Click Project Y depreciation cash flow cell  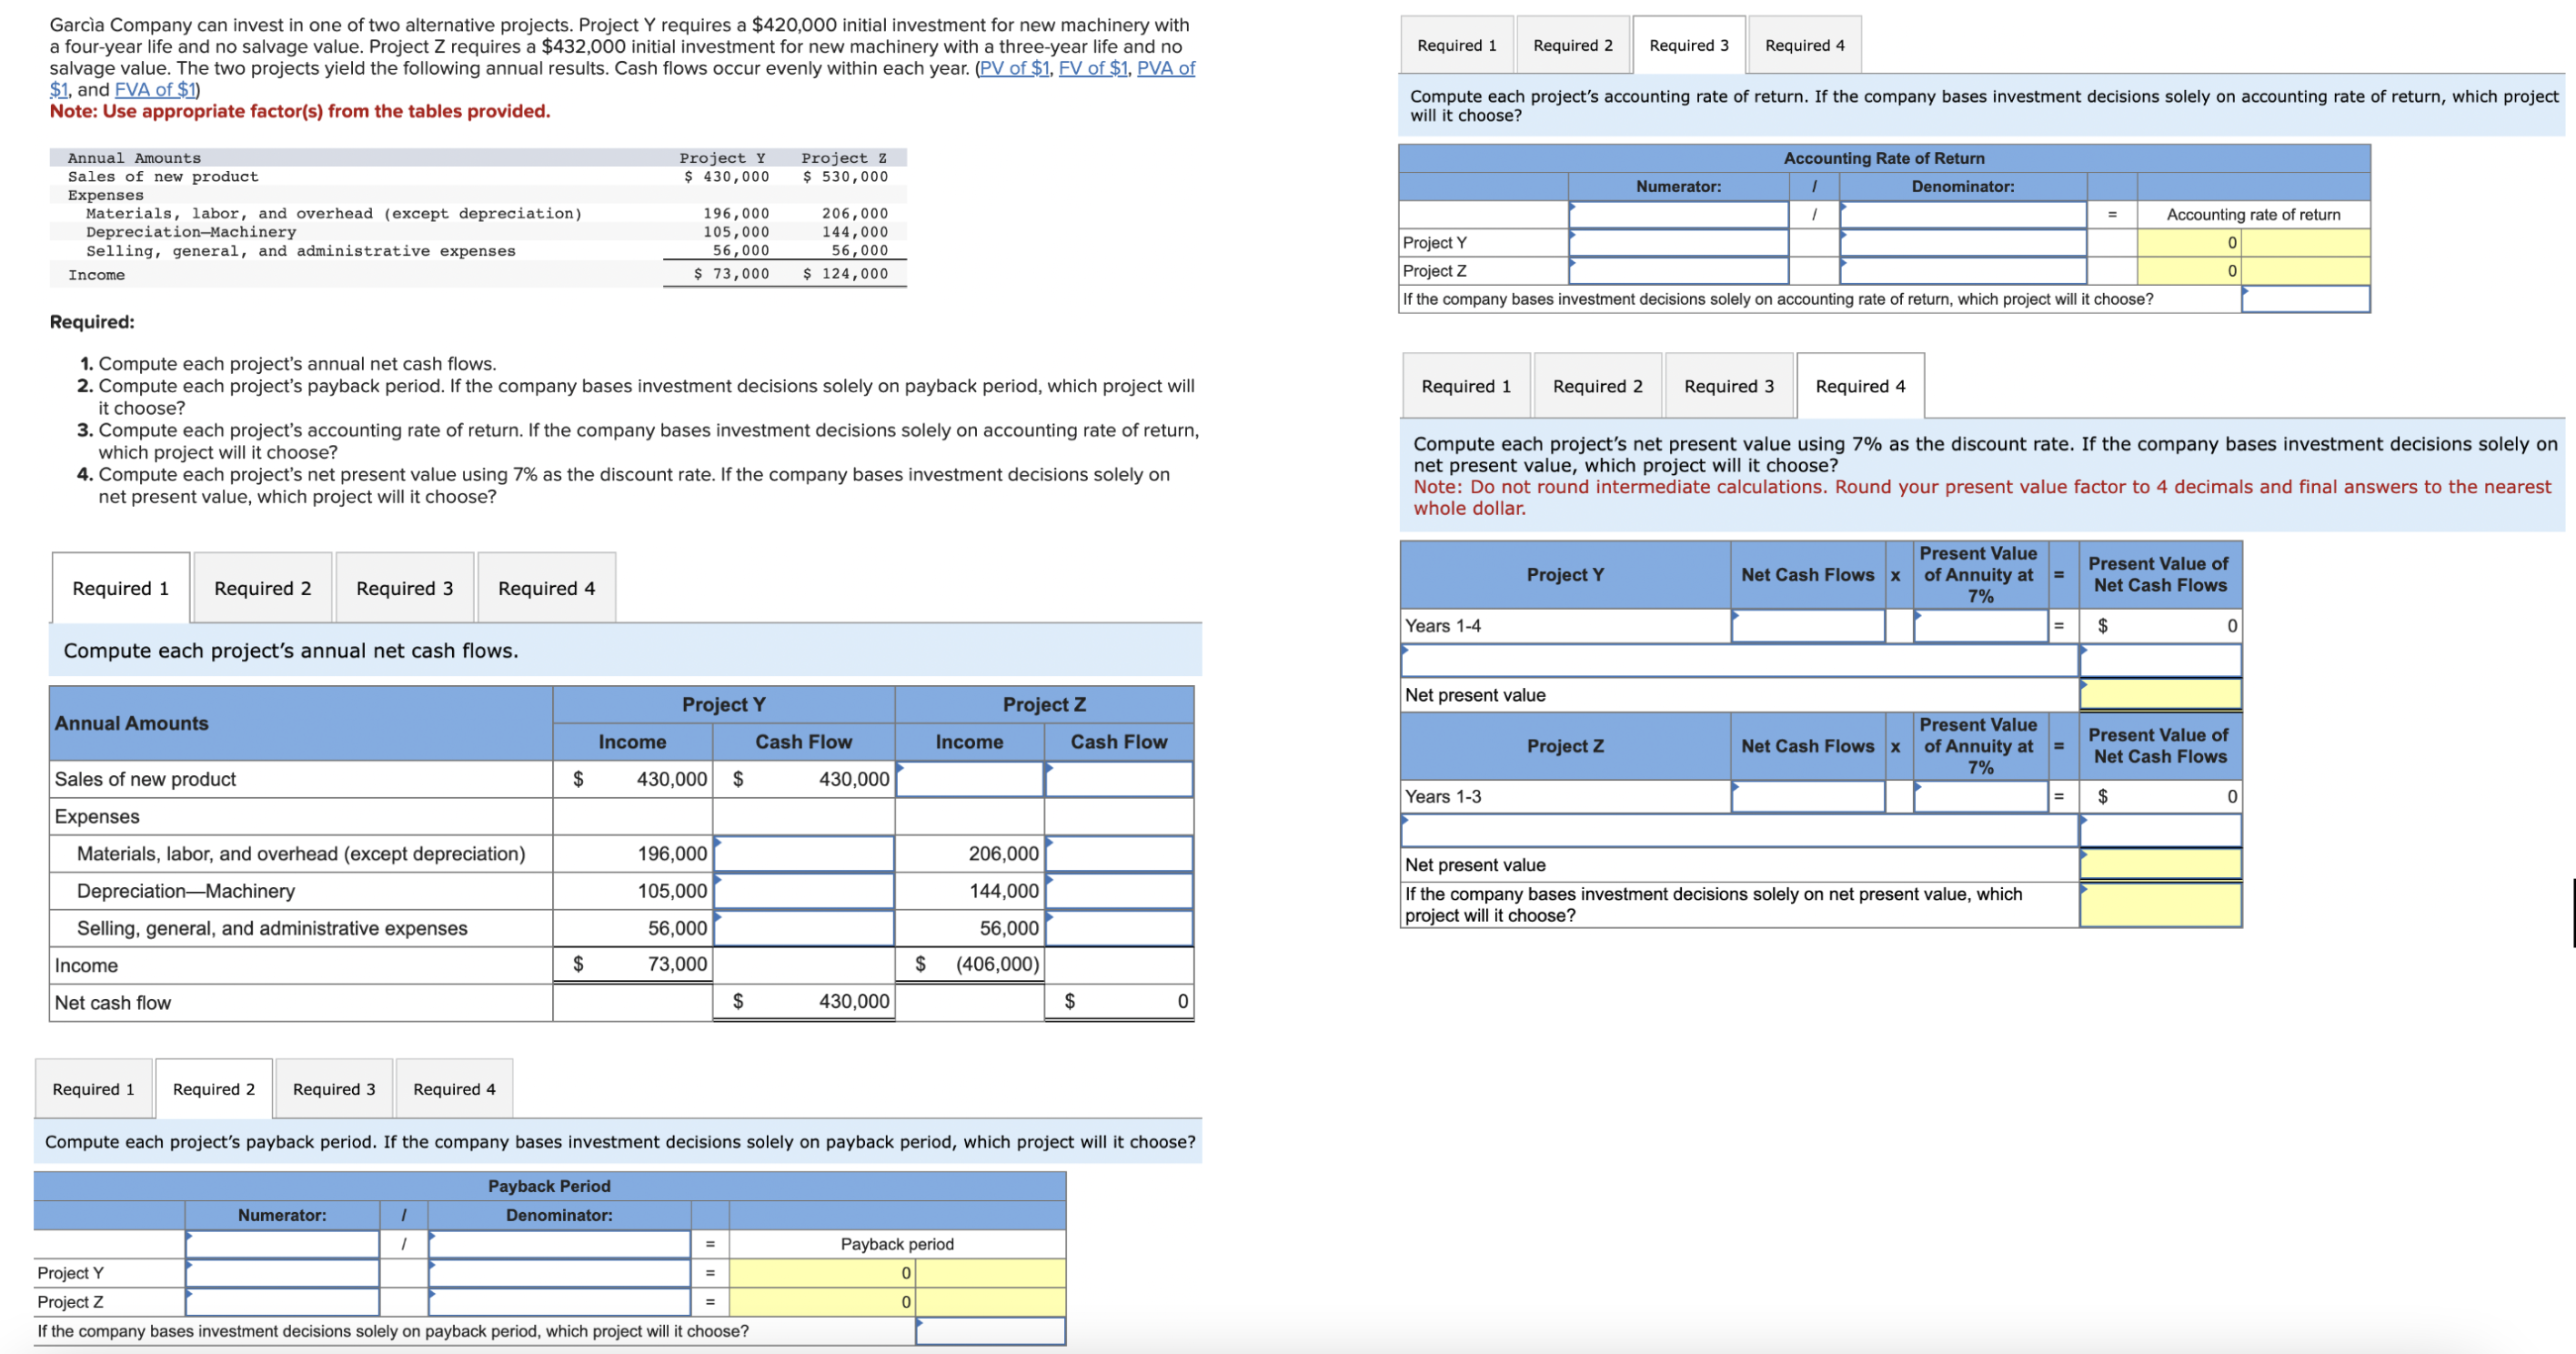tap(804, 891)
